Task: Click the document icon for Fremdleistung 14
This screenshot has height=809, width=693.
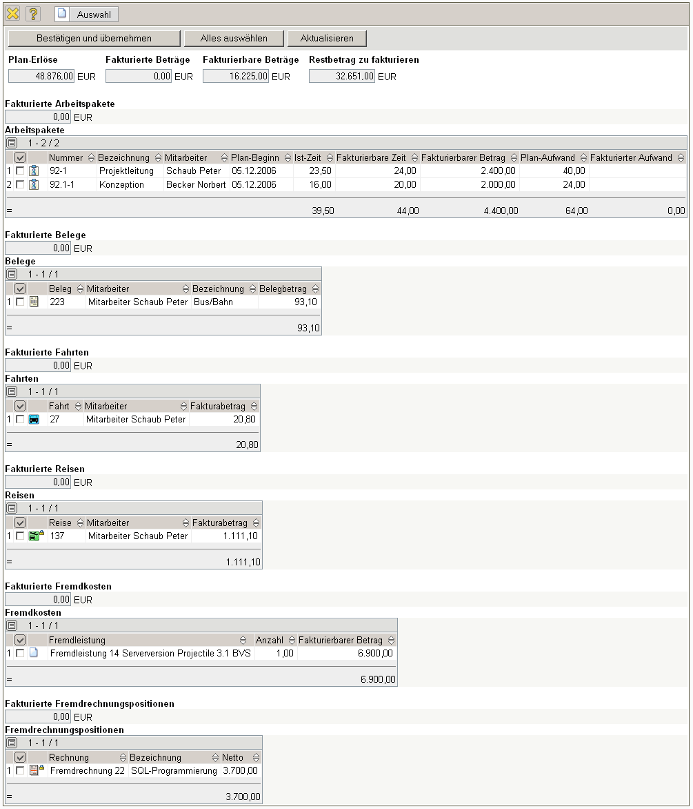Action: (34, 653)
